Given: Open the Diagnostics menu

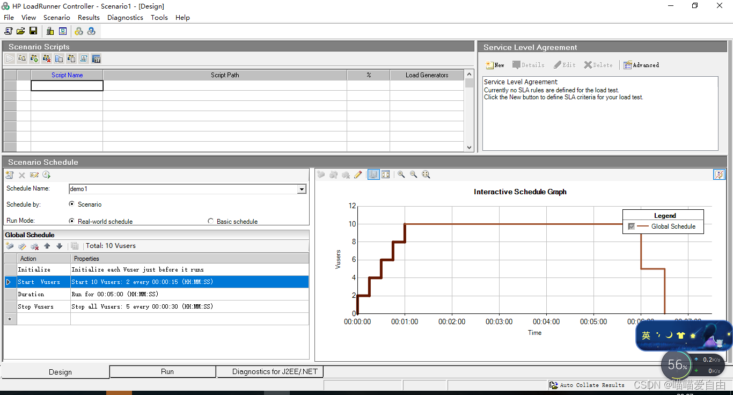Looking at the screenshot, I should tap(125, 17).
